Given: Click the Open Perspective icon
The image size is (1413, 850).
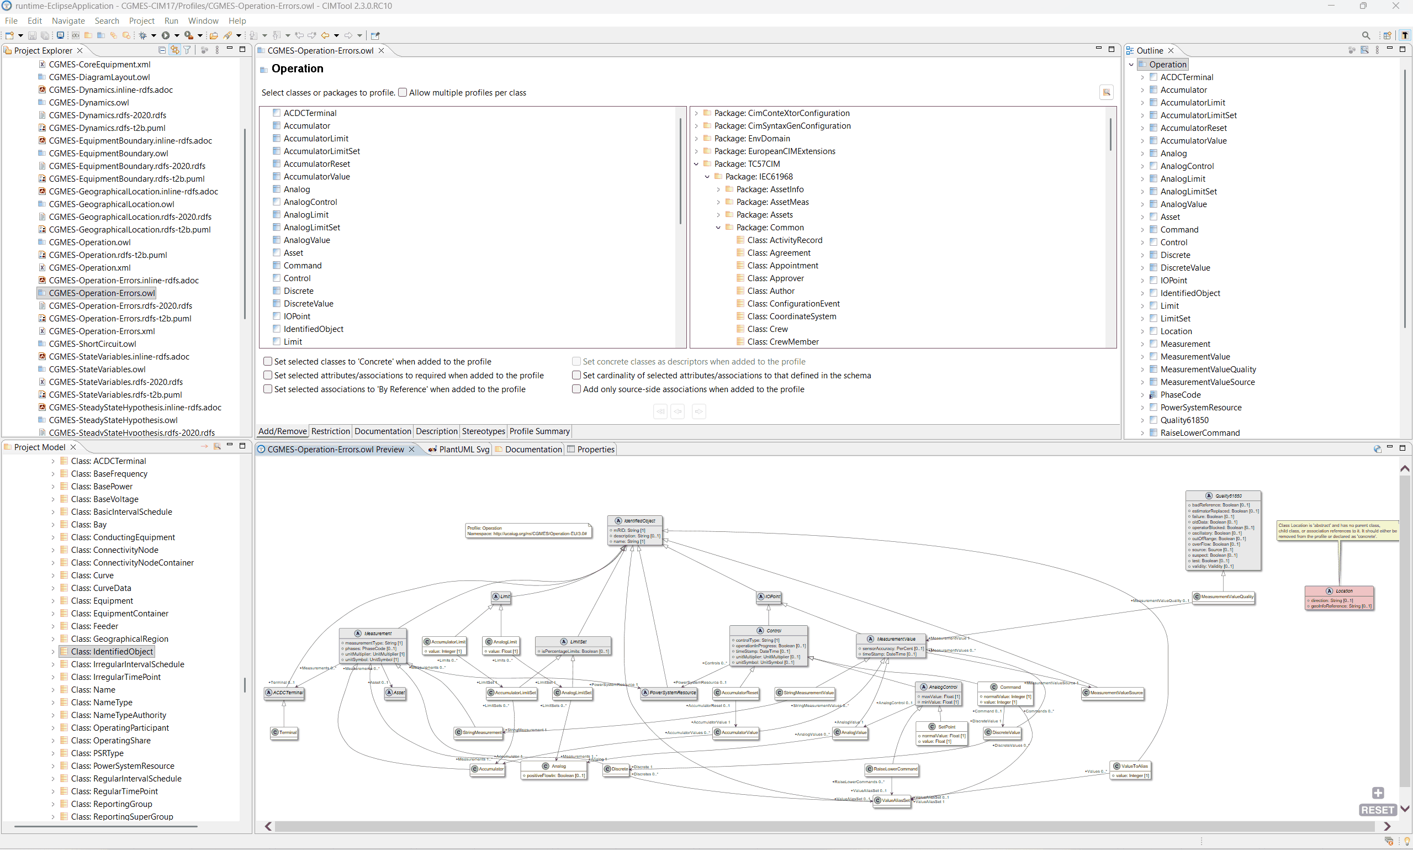Looking at the screenshot, I should coord(1387,35).
